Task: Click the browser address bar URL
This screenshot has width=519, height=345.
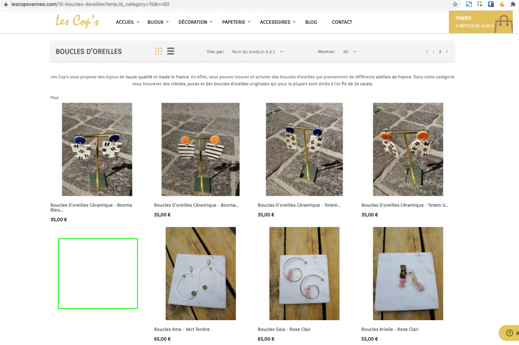Action: (90, 4)
